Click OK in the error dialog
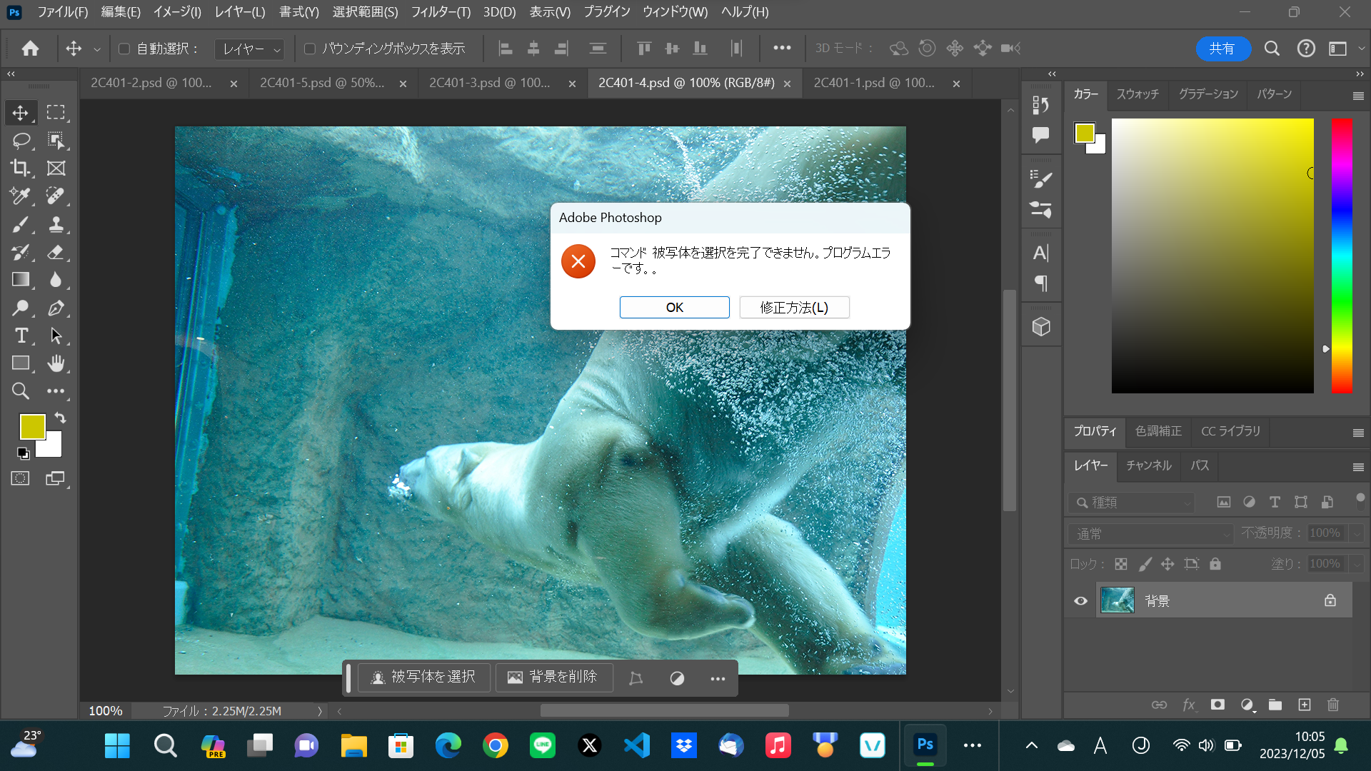This screenshot has width=1371, height=771. (674, 307)
